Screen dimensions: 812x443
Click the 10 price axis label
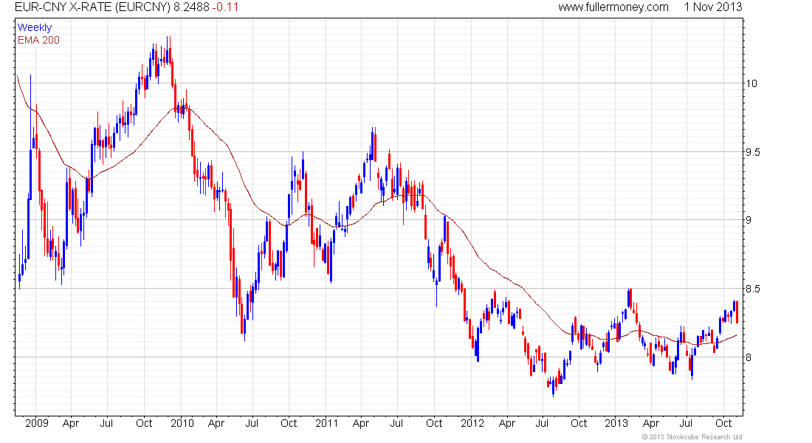[751, 83]
